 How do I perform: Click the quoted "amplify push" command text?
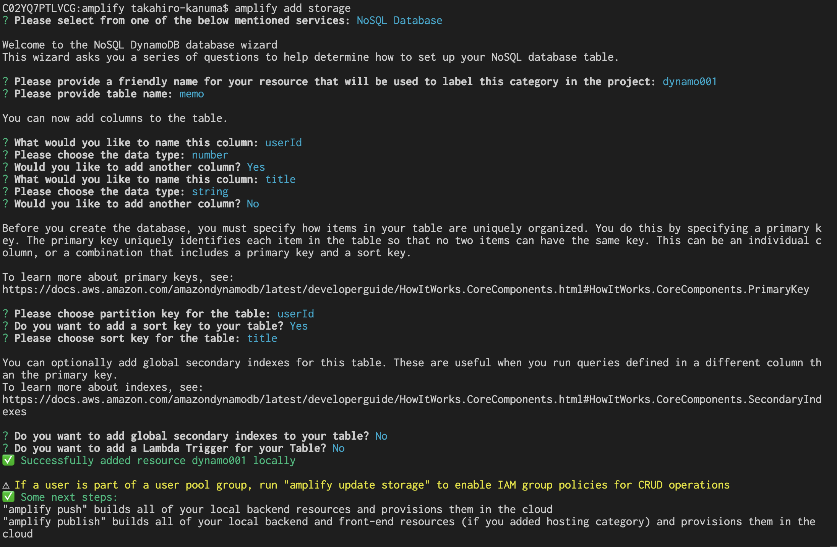click(x=45, y=509)
